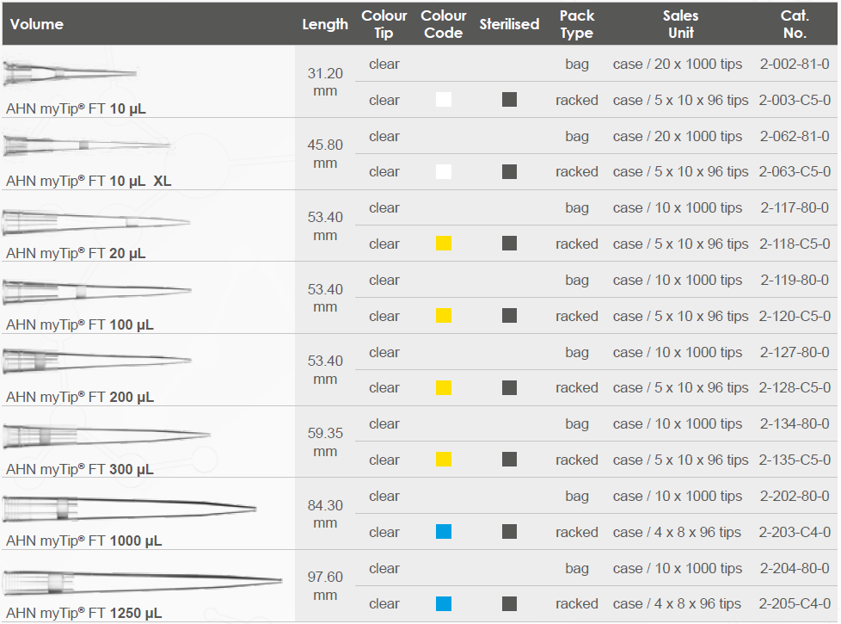Open the AHN myTip FT 100 µL tip picture
The height and width of the screenshot is (624, 841).
[97, 292]
